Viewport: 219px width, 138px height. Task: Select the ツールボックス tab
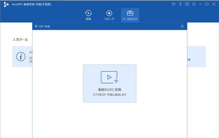click(x=130, y=15)
